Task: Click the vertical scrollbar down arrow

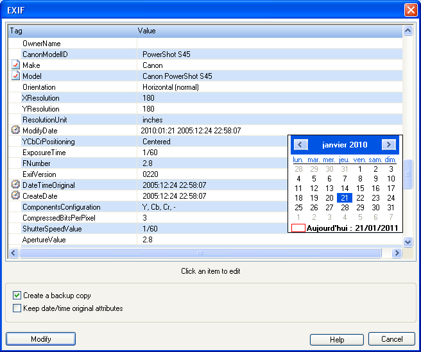Action: (408, 242)
